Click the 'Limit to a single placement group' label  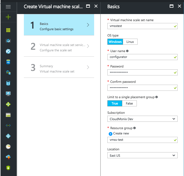[x=131, y=97]
